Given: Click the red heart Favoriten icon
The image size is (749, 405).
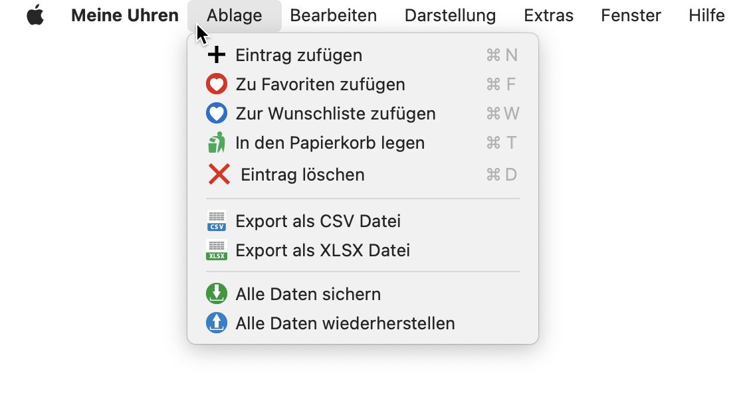Looking at the screenshot, I should [x=217, y=84].
